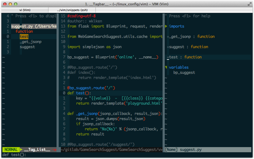Click the __Tag_List__ buffer name in status line
Viewport: 254px width, 159px height.
[37, 150]
